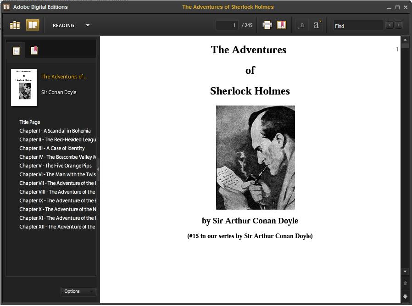Open Chapter XII entry in contents
Image resolution: width=412 pixels, height=306 pixels.
click(57, 227)
